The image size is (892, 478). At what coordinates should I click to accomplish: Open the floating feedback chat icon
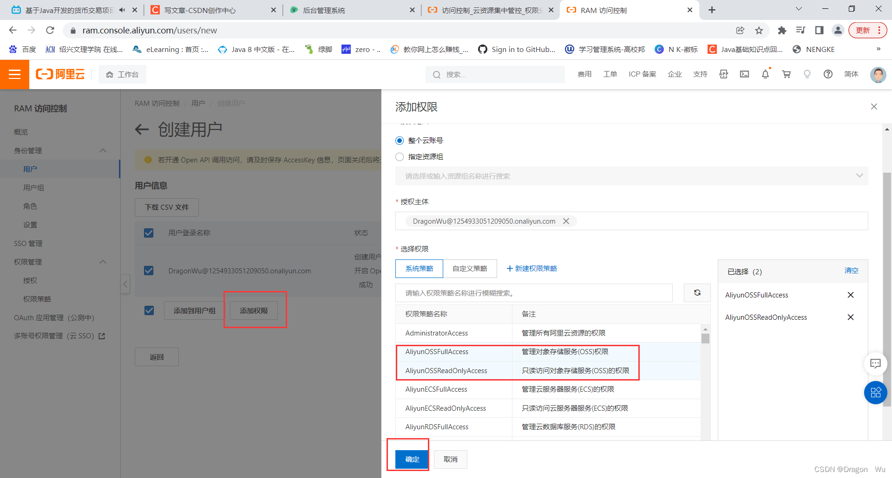click(875, 364)
